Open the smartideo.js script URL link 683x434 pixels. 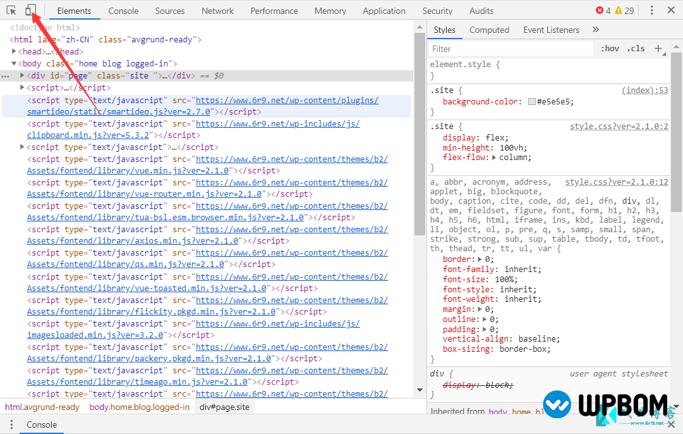pyautogui.click(x=203, y=106)
